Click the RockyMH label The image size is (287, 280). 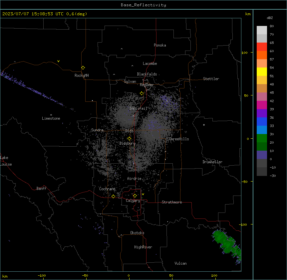tap(82, 75)
